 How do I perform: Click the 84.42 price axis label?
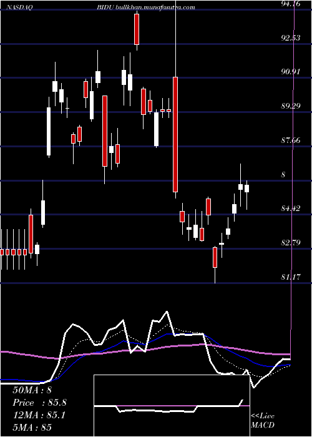291,209
